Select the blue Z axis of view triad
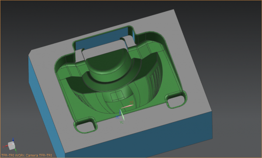 [13, 140]
